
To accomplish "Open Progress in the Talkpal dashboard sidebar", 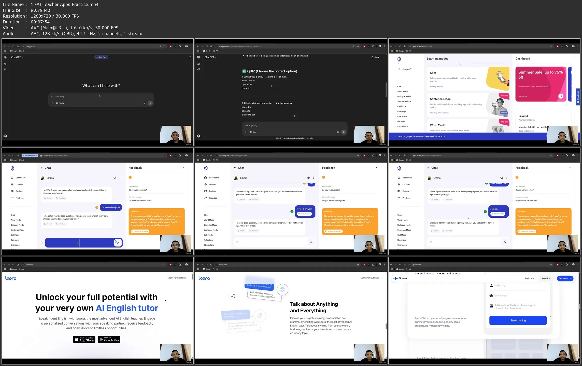I will tap(404, 69).
